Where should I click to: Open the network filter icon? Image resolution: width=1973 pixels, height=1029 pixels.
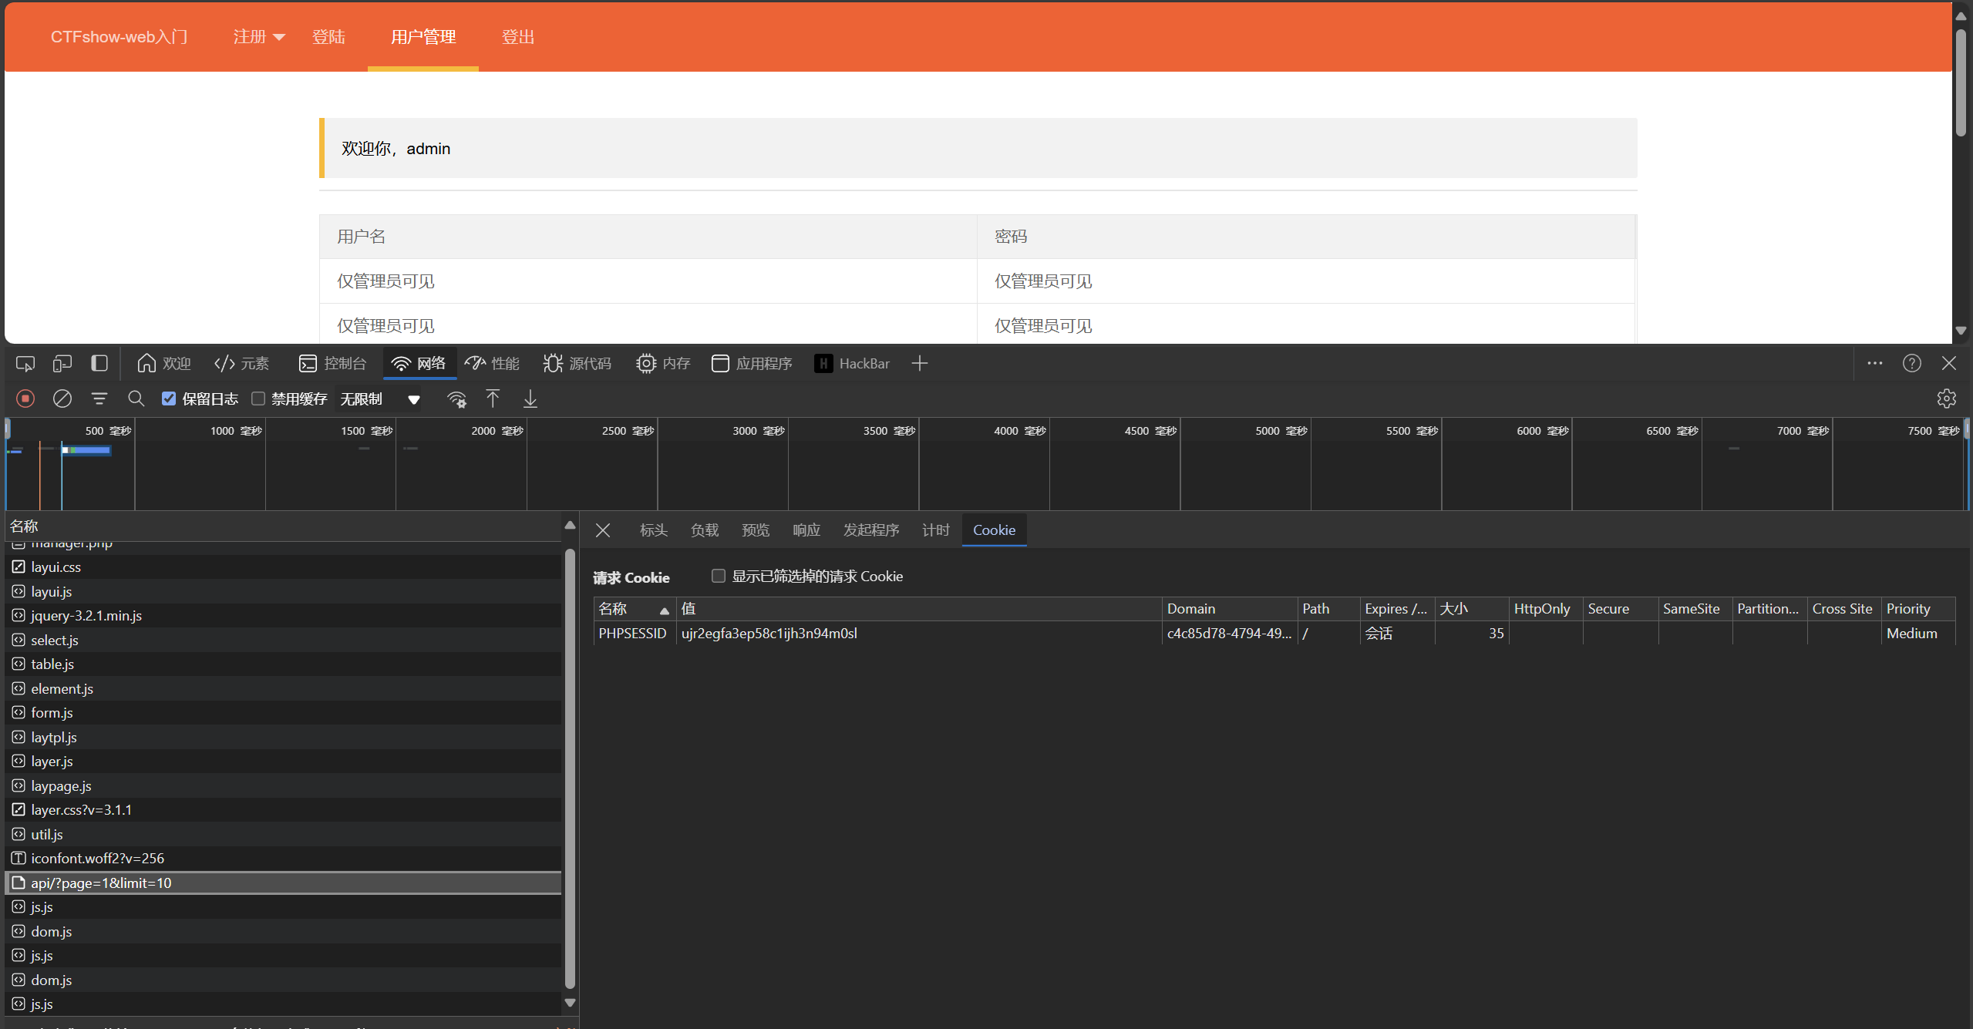click(99, 398)
